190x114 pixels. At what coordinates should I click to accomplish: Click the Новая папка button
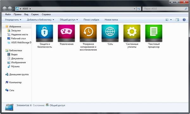pyautogui.click(x=111, y=20)
